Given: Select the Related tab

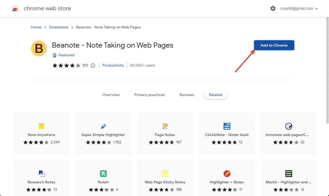Looking at the screenshot, I should click(215, 95).
